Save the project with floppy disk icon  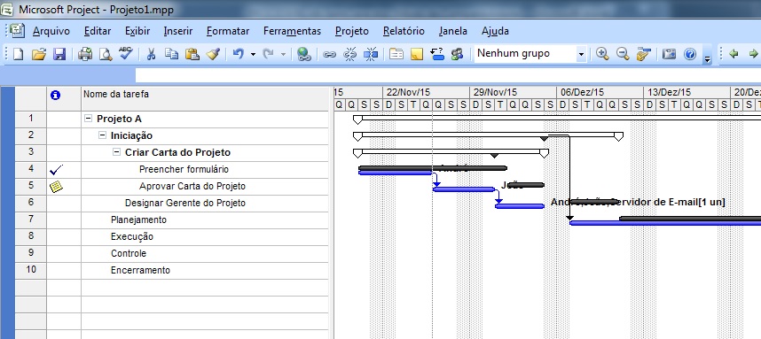pos(59,54)
